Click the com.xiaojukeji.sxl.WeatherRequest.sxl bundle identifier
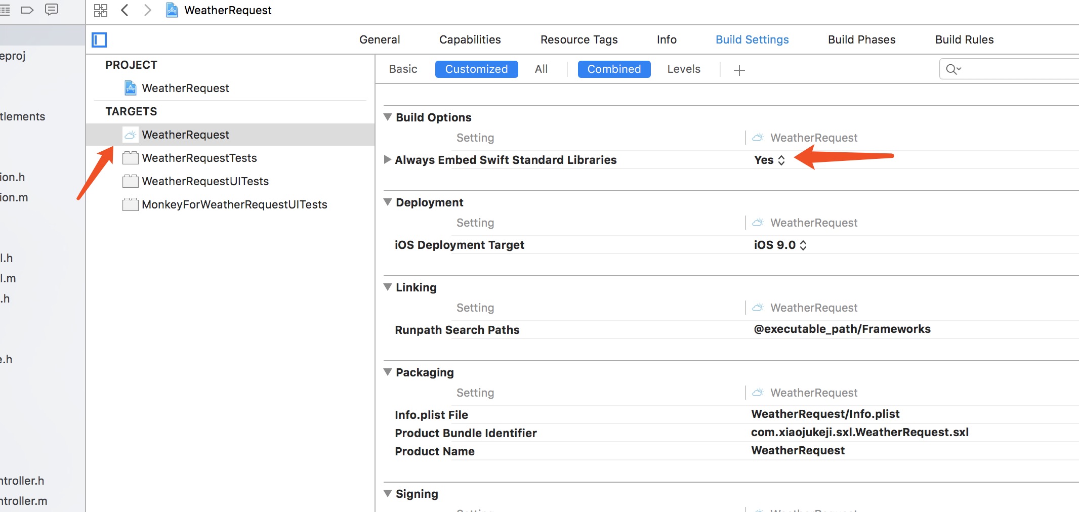The width and height of the screenshot is (1079, 512). [860, 432]
